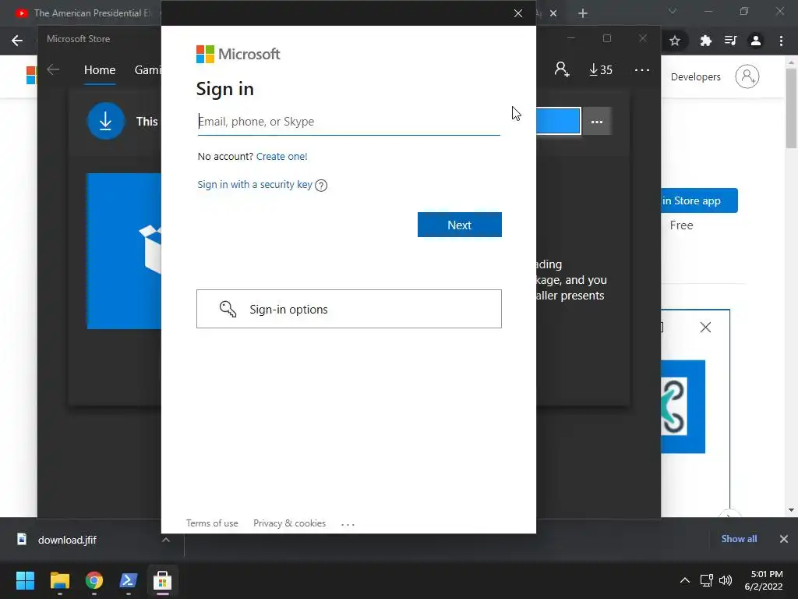Viewport: 798px width, 599px height.
Task: Open Chrome extensions puzzle icon
Action: pos(705,41)
